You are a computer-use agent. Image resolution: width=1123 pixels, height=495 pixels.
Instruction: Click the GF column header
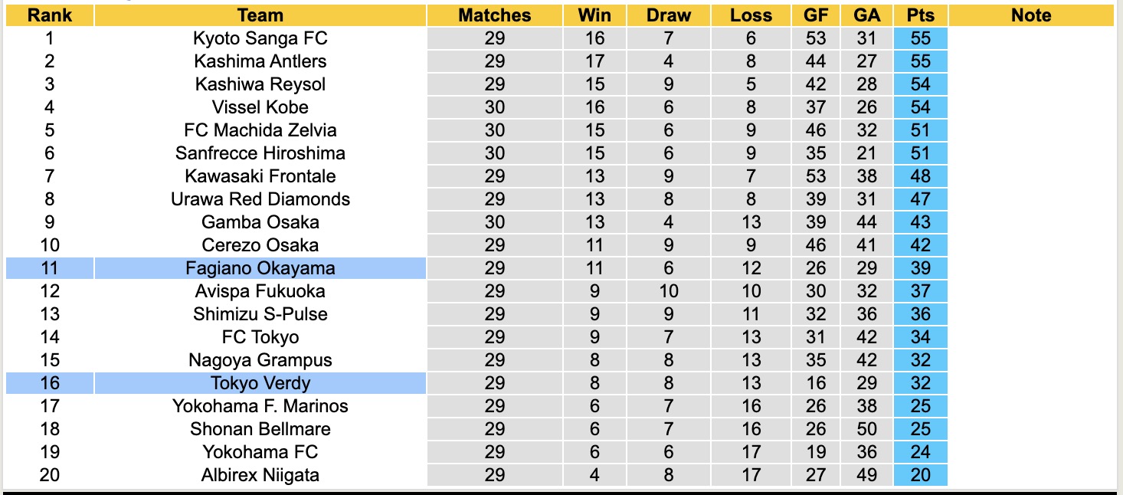click(816, 15)
